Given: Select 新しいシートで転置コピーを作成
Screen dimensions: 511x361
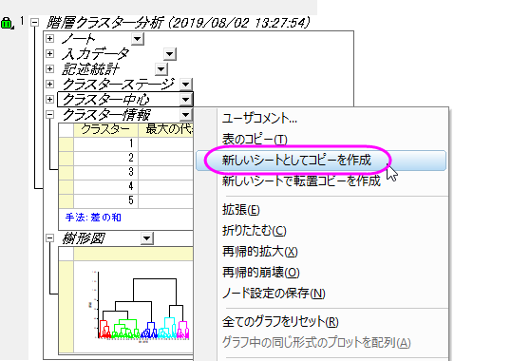Looking at the screenshot, I should (301, 180).
